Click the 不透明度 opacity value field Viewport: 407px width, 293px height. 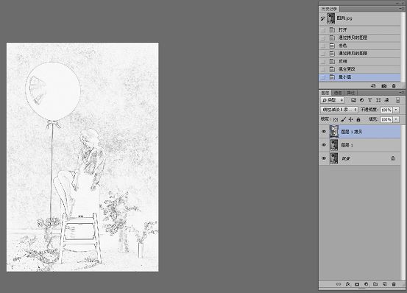pos(386,110)
